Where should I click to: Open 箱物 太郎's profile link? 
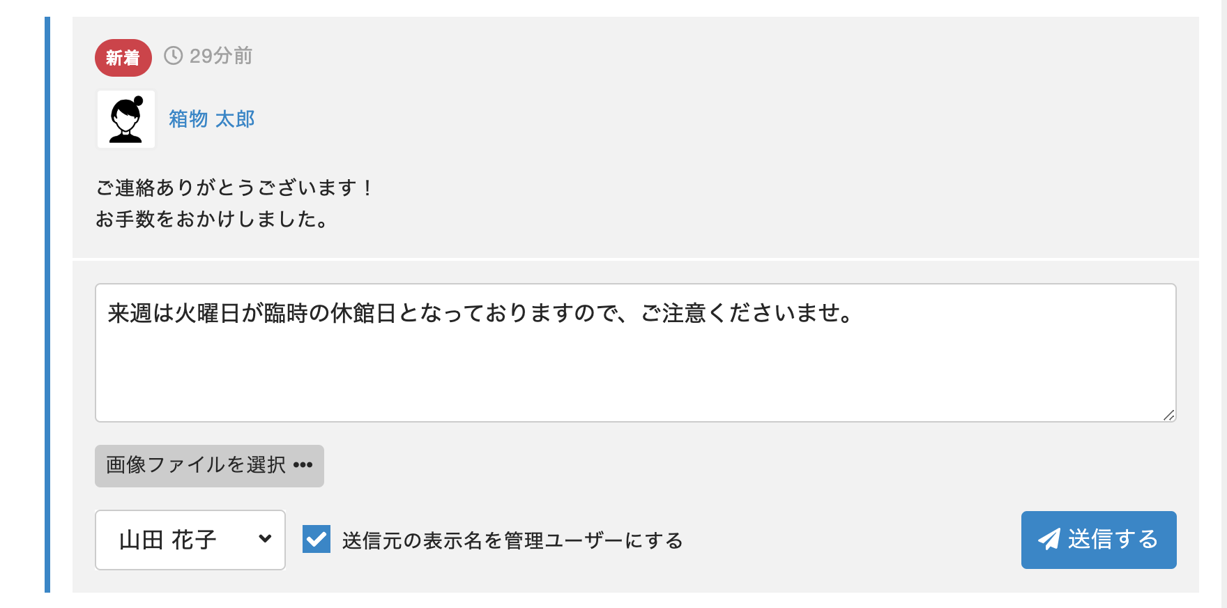click(211, 119)
